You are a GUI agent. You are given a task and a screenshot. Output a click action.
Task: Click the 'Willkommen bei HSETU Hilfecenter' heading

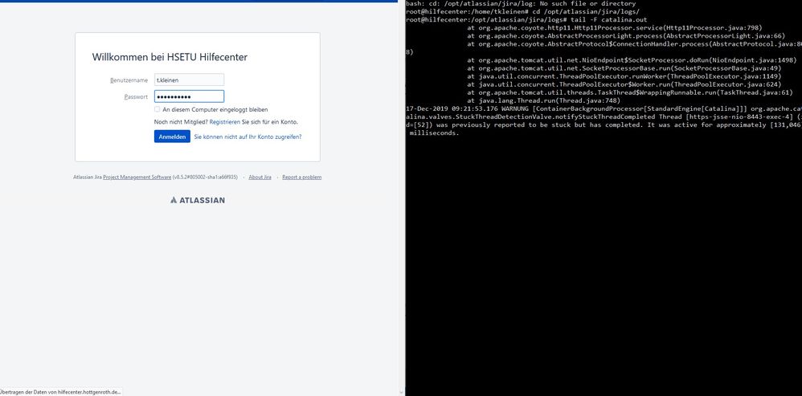[170, 57]
